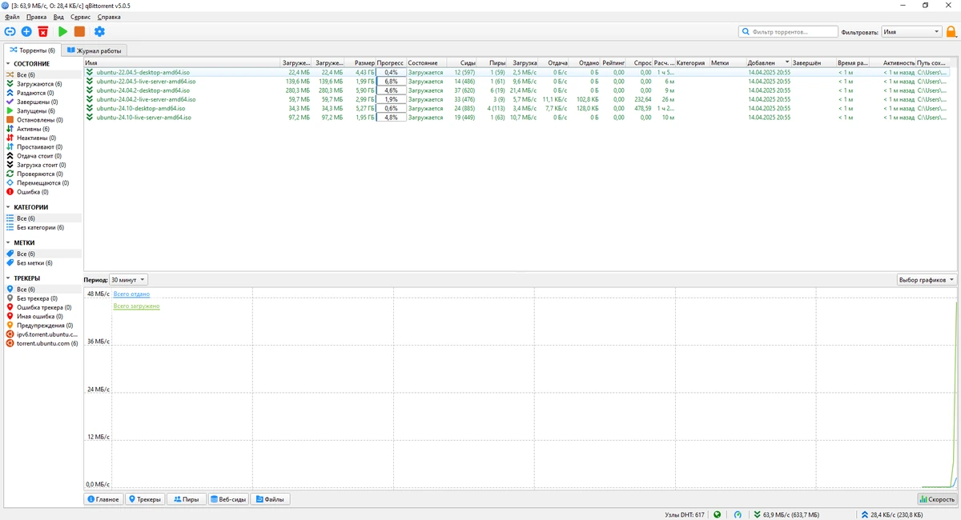Open the Выбор графиков dropdown

pyautogui.click(x=927, y=280)
